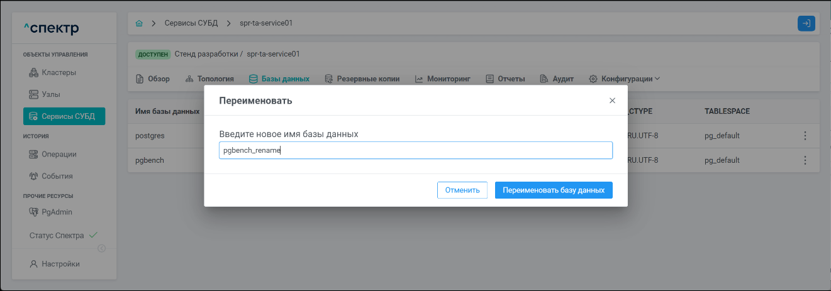Viewport: 831px width, 291px height.
Task: Click the logout icon button top right
Action: point(806,23)
